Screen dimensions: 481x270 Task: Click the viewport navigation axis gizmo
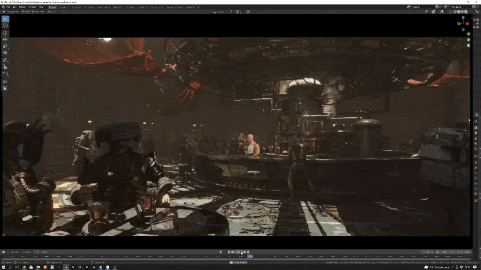[463, 23]
